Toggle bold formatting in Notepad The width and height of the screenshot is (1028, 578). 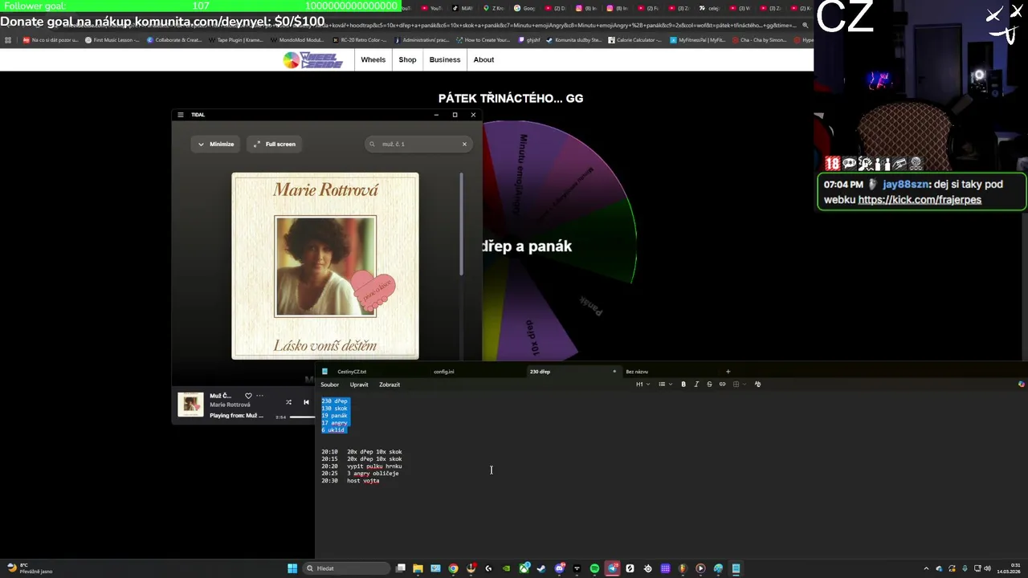pos(683,385)
